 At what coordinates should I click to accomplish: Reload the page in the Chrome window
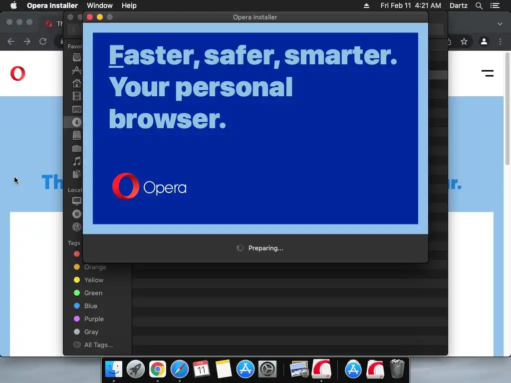click(43, 41)
